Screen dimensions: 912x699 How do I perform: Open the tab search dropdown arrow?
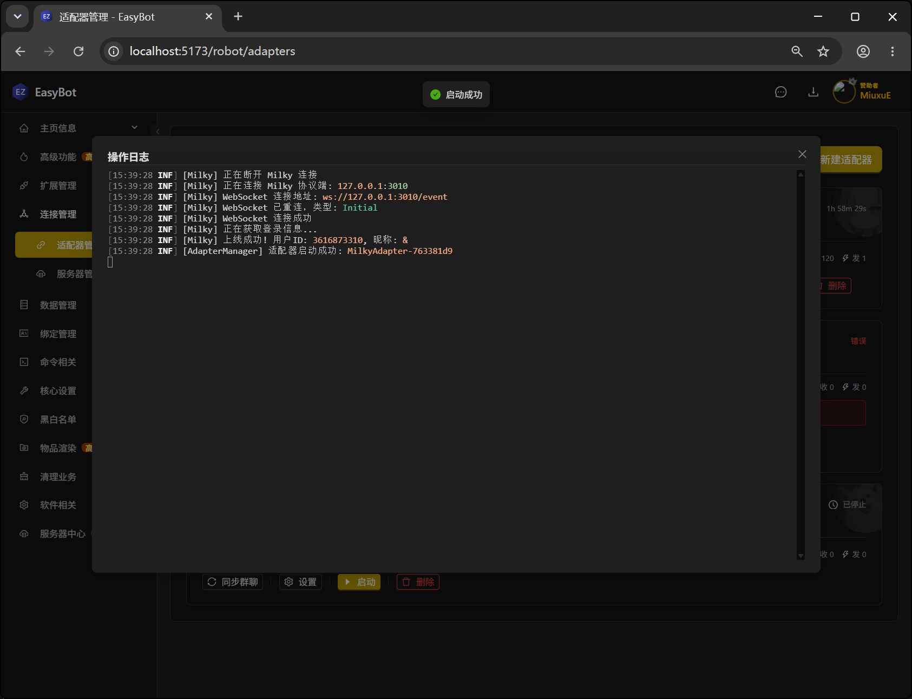coord(17,16)
